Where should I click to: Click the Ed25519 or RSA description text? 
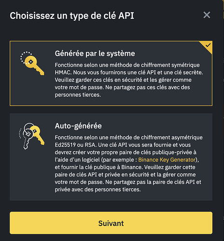[129, 163]
